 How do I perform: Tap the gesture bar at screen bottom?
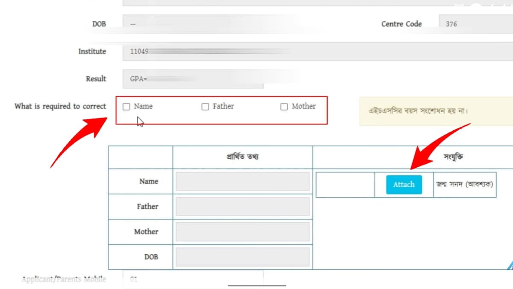coord(256,285)
